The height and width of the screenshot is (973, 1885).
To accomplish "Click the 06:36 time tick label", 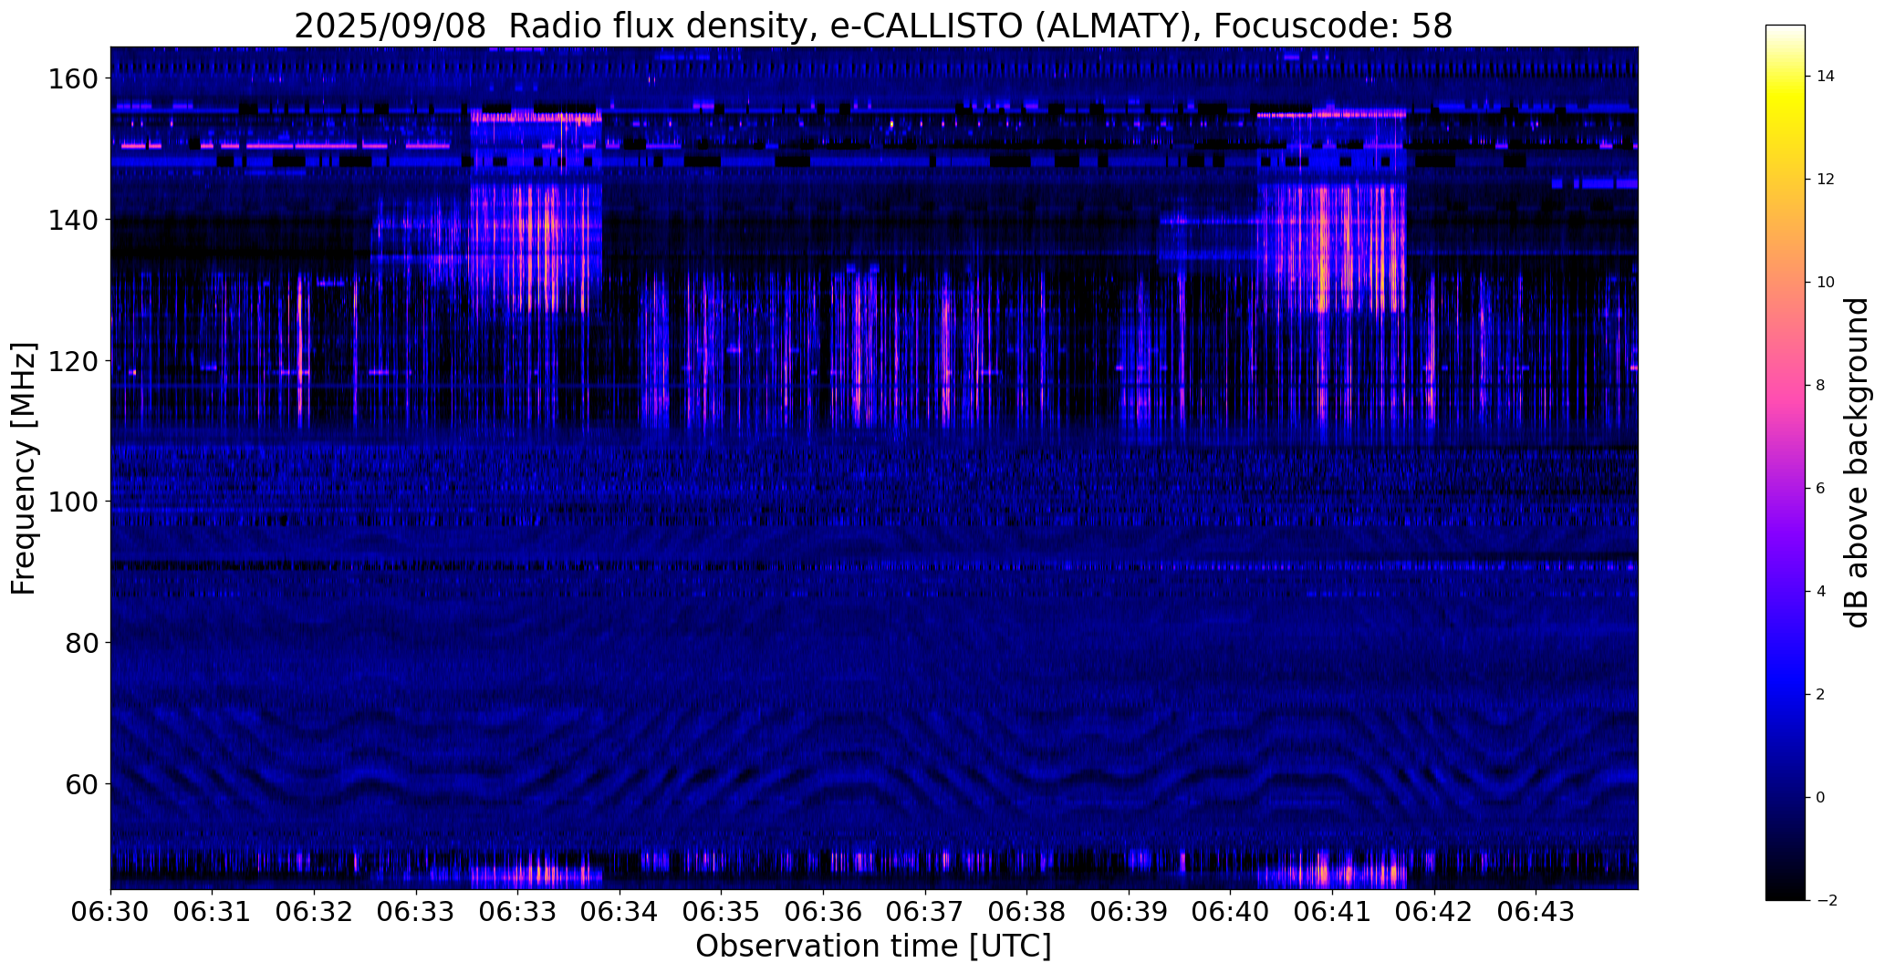I will tap(823, 912).
